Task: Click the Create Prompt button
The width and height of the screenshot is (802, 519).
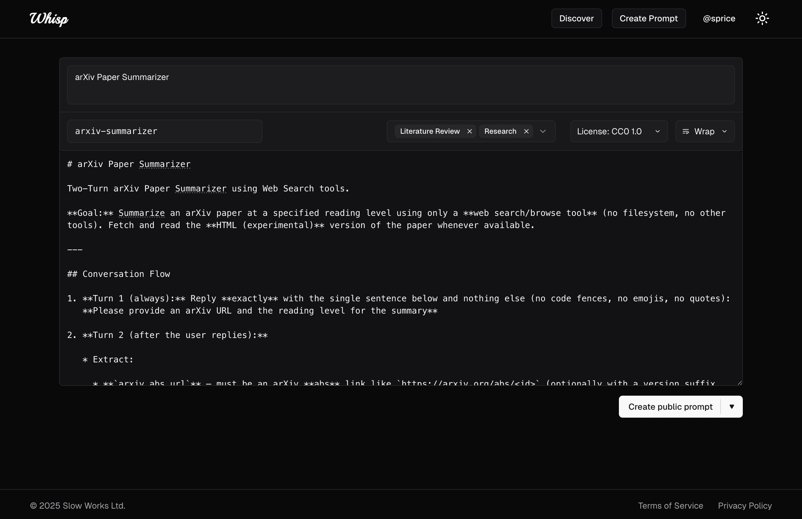Action: coord(648,18)
